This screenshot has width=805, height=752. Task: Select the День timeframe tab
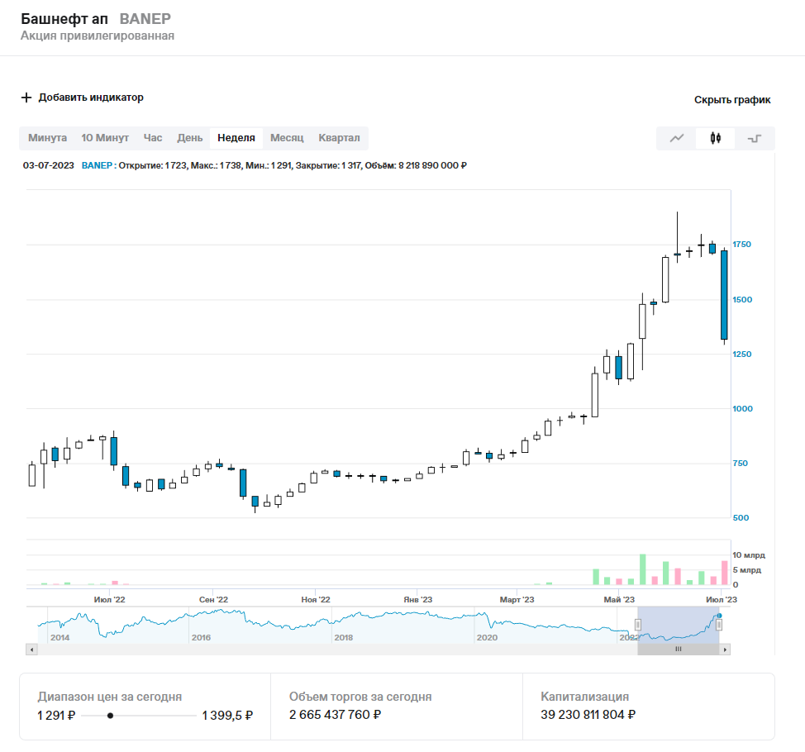(190, 138)
